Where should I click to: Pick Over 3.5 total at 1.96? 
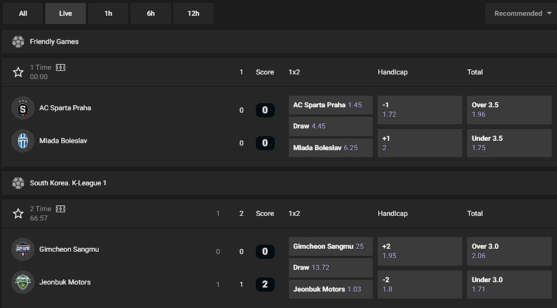click(x=509, y=110)
